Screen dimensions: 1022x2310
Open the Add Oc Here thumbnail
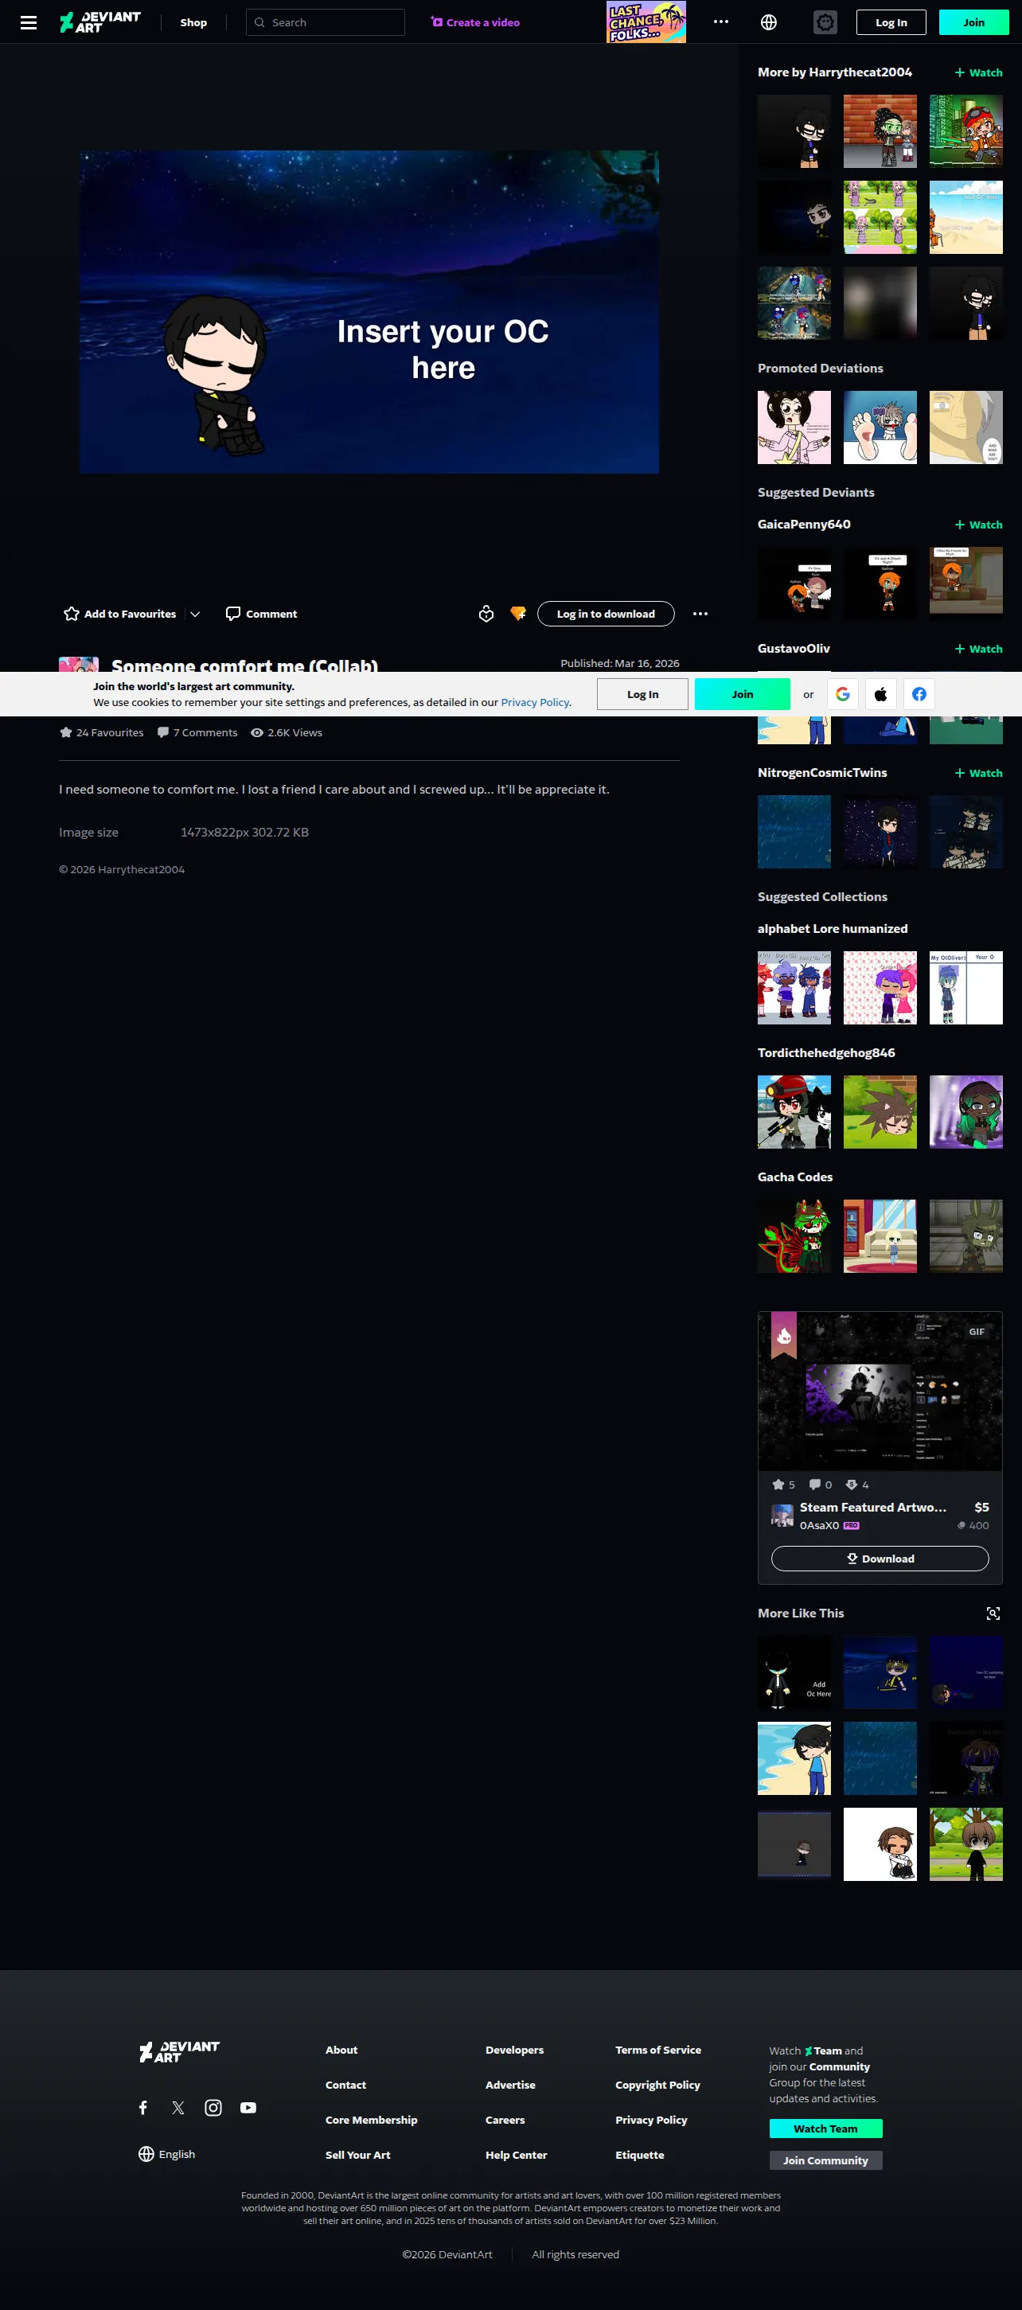[x=794, y=1672]
